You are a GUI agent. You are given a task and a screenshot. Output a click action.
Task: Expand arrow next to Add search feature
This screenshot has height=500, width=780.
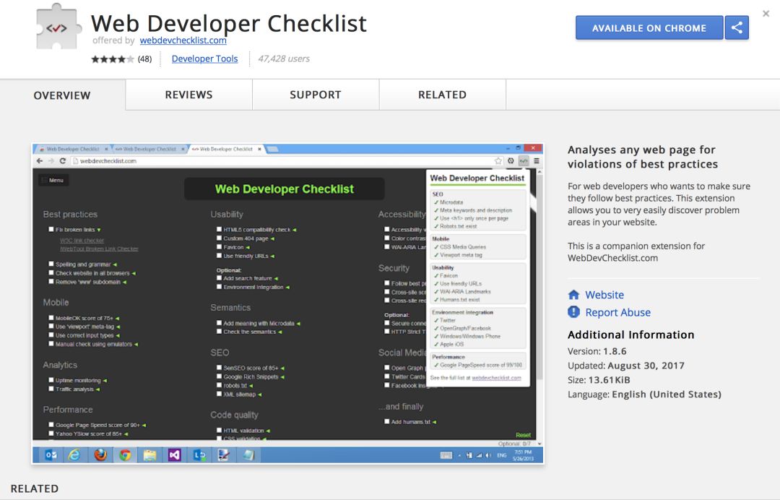(x=276, y=279)
